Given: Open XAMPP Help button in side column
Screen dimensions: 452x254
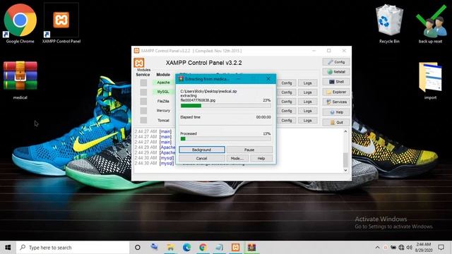Looking at the screenshot, I should [x=336, y=112].
